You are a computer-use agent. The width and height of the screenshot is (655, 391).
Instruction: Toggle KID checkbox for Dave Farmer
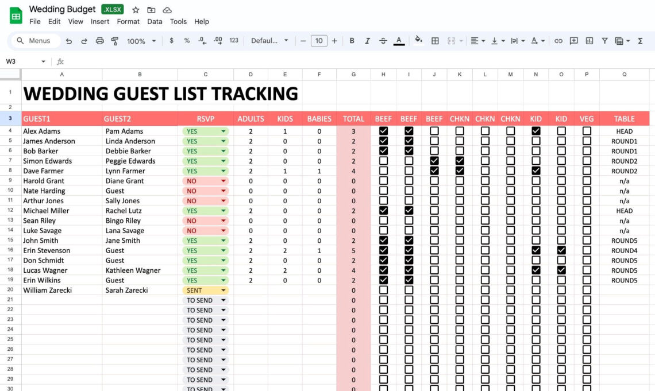pyautogui.click(x=535, y=171)
